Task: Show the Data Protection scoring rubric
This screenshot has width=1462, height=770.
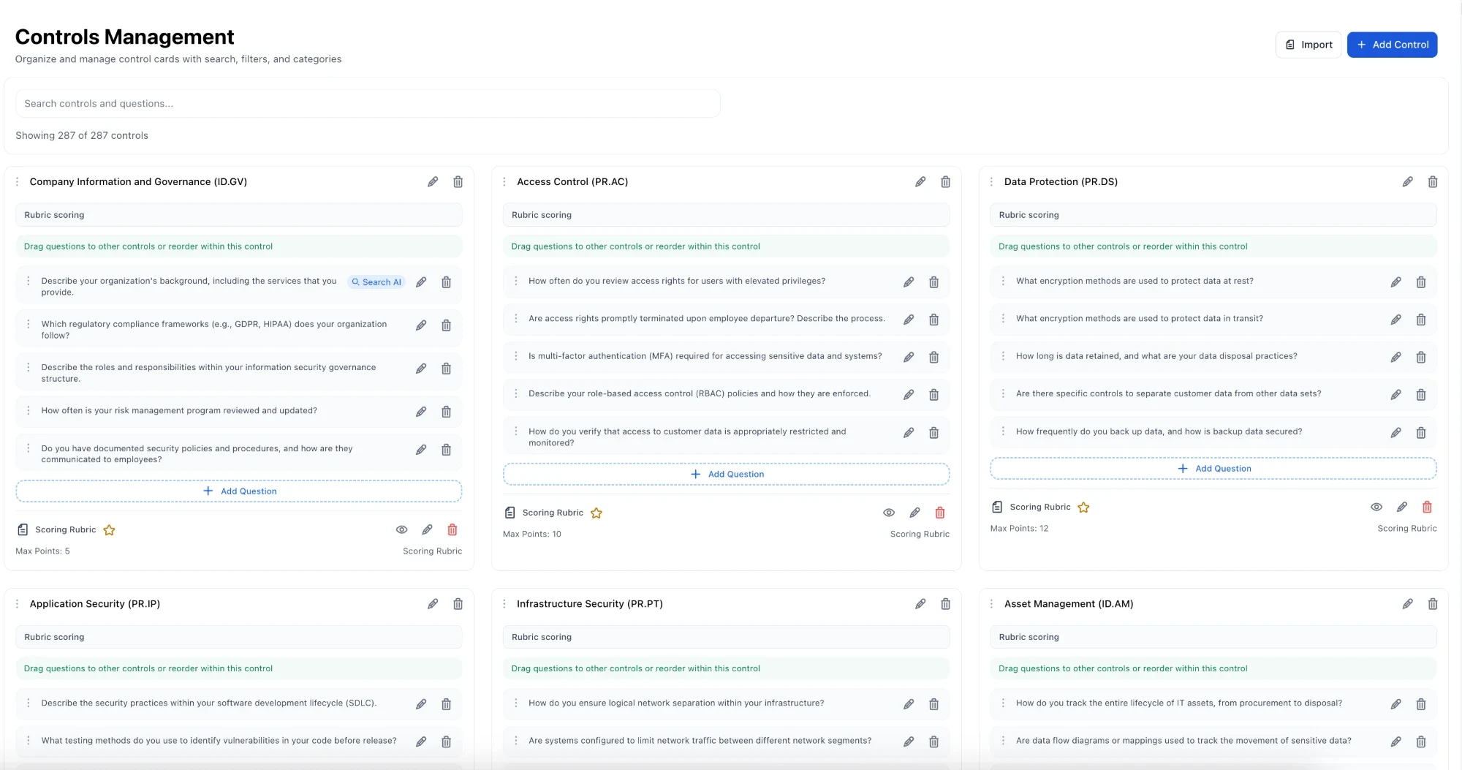Action: (1376, 507)
